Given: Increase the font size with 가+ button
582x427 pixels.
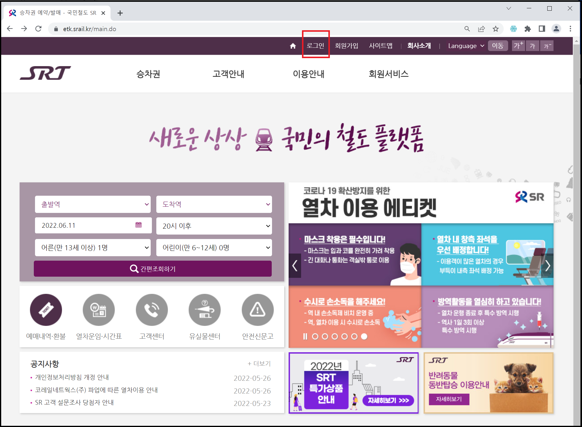Looking at the screenshot, I should click(x=518, y=46).
